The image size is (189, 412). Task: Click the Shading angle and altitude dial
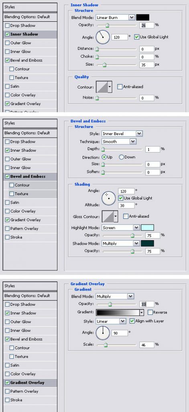(108, 198)
